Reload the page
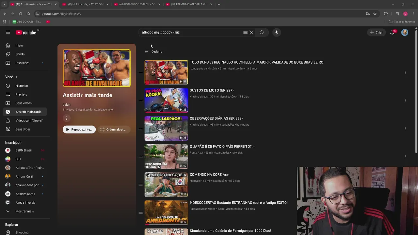Viewport: 418px width, 235px height. [x=20, y=14]
